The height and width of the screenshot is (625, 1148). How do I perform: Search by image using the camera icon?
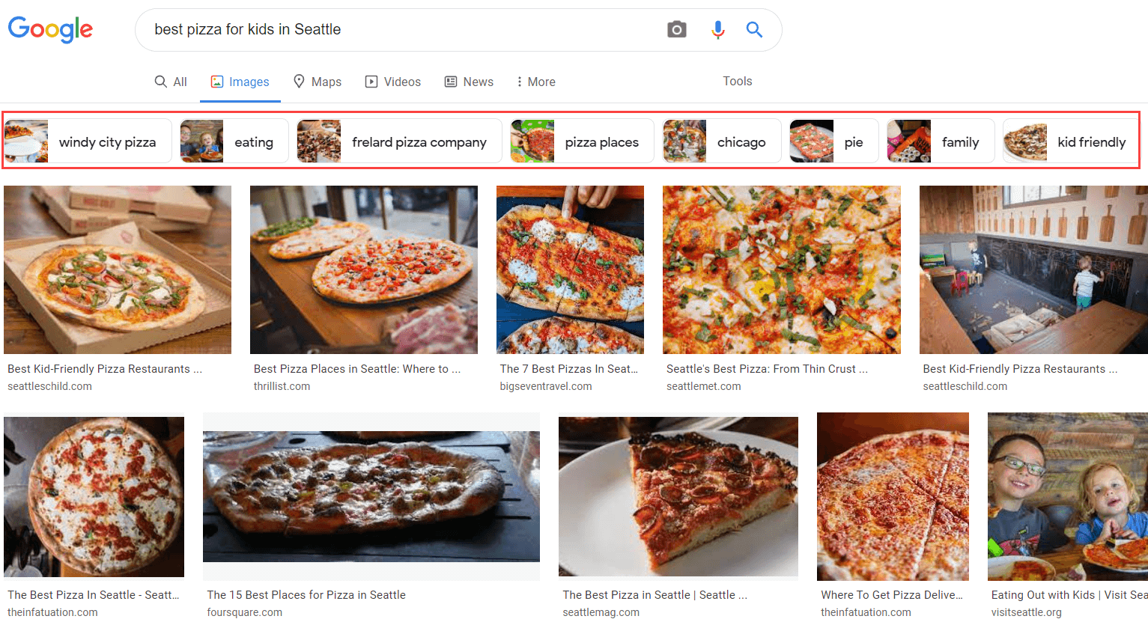[x=676, y=30]
